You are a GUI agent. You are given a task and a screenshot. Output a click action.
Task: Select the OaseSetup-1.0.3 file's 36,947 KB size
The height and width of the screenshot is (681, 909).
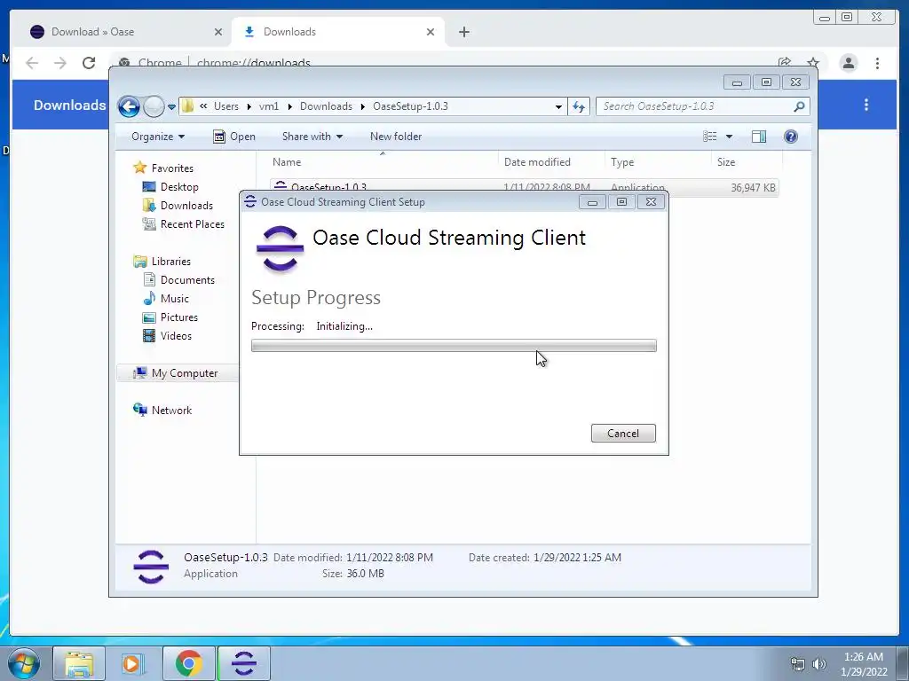(753, 188)
